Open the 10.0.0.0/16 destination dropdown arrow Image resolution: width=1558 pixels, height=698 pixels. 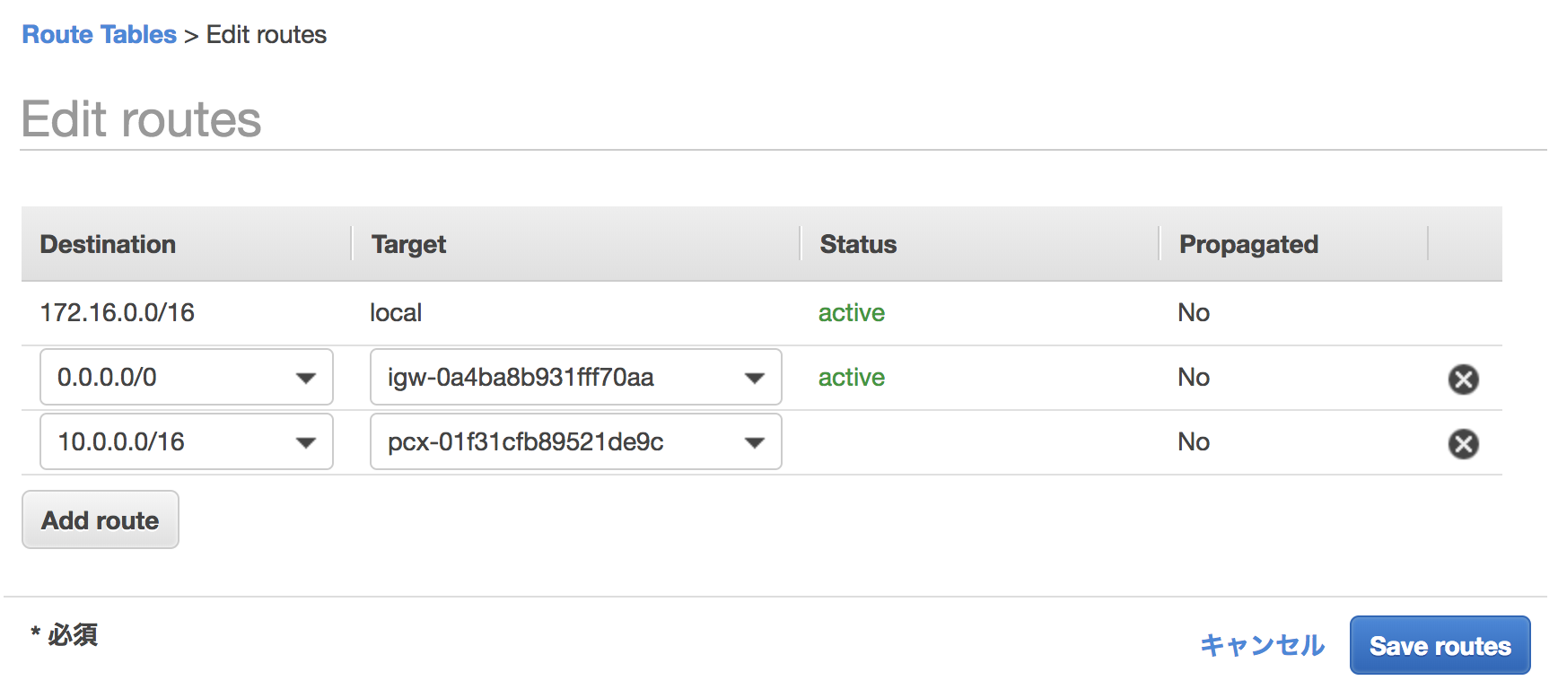[x=306, y=442]
